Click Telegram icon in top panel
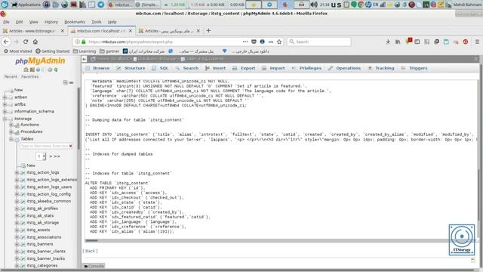The width and height of the screenshot is (483, 272). point(100,5)
